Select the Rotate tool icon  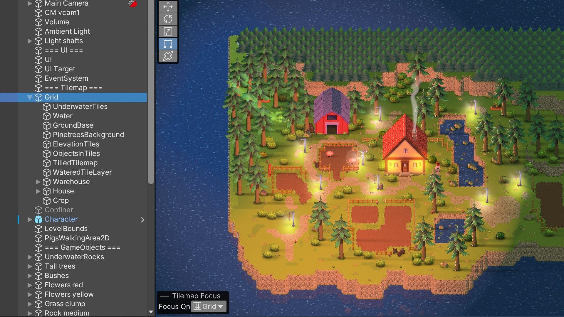[x=168, y=18]
